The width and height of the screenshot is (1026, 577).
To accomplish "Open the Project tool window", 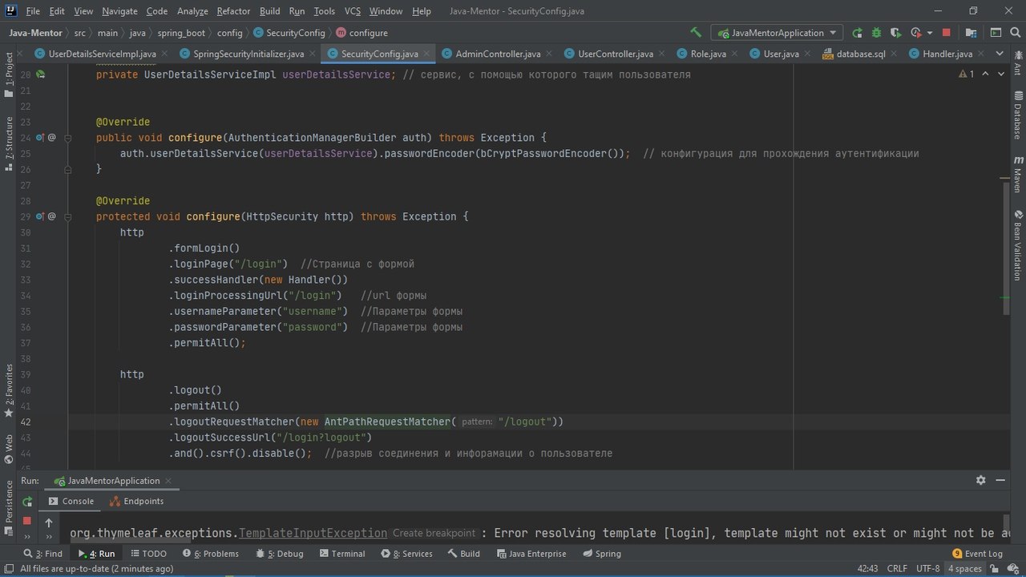I will pos(9,76).
